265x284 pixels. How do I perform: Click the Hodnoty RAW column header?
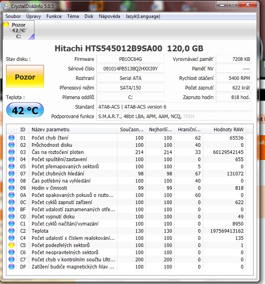pyautogui.click(x=225, y=130)
